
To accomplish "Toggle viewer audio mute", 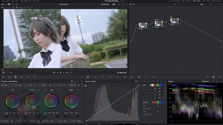I will [11, 73].
